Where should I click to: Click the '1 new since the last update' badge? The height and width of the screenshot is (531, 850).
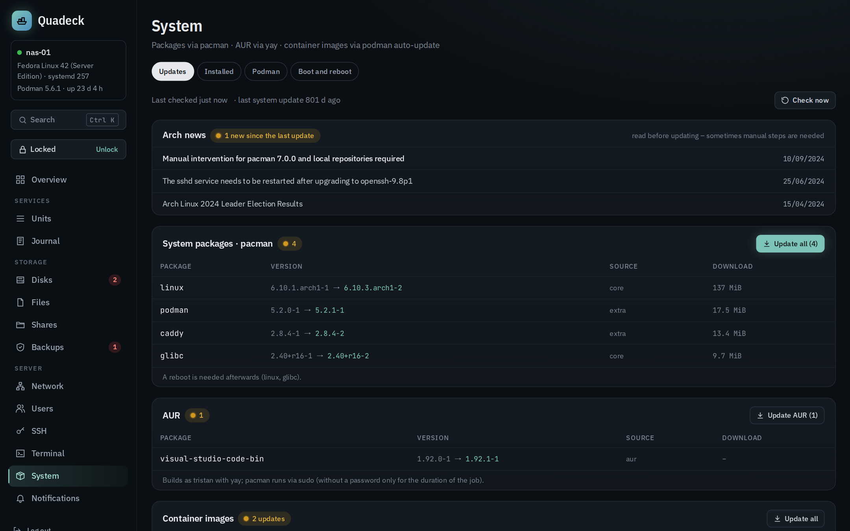click(265, 136)
